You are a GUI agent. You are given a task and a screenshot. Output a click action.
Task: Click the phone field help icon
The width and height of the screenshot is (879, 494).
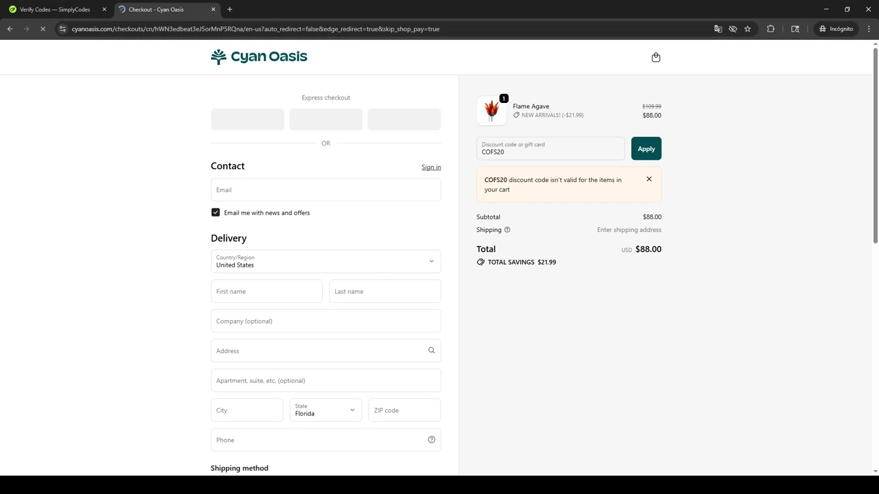(431, 440)
